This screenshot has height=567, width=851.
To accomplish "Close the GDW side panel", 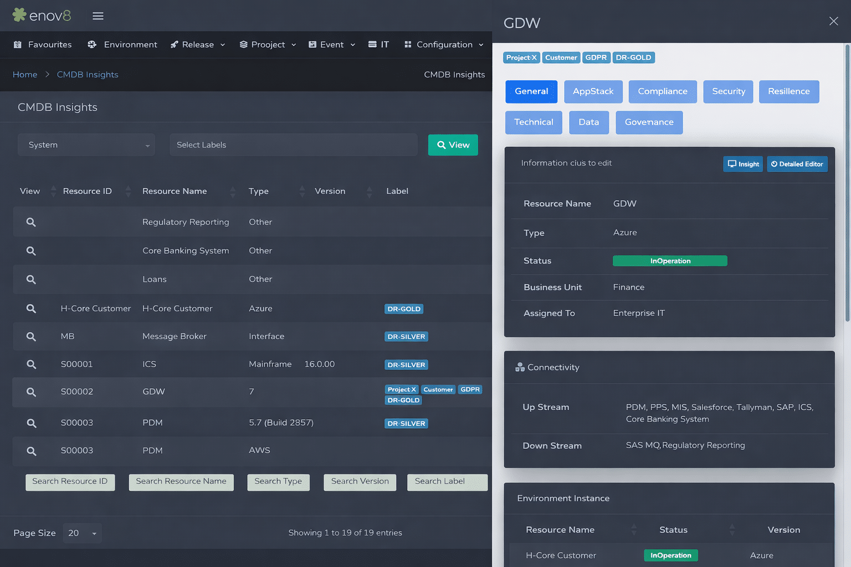I will pos(833,21).
